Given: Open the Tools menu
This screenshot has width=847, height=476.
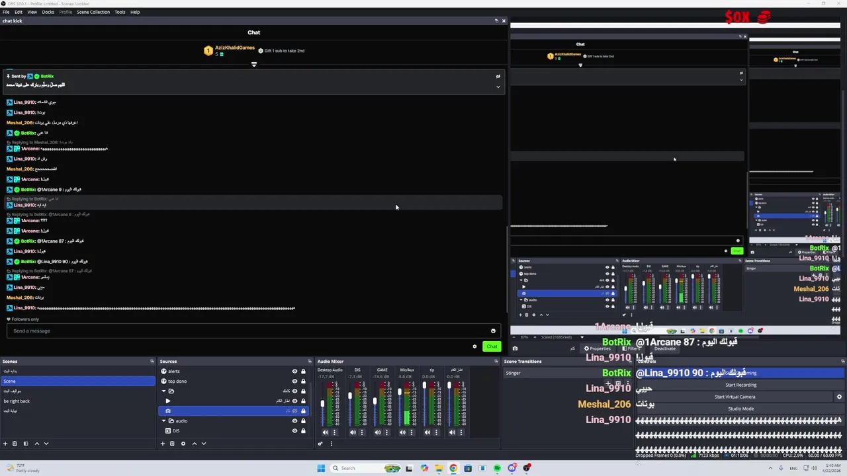Looking at the screenshot, I should (120, 12).
